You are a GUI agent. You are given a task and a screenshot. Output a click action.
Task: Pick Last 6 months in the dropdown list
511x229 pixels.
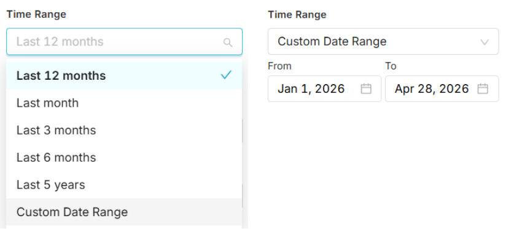pos(124,158)
